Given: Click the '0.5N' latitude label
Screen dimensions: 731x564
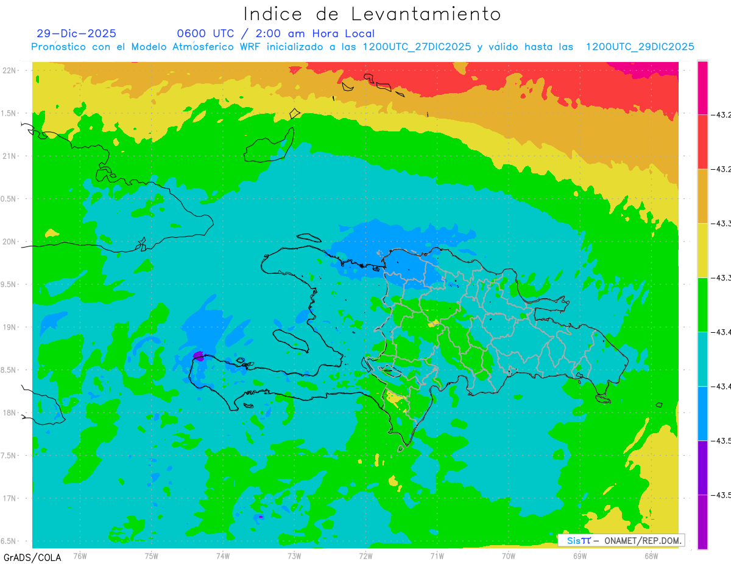Looking at the screenshot, I should pos(8,199).
